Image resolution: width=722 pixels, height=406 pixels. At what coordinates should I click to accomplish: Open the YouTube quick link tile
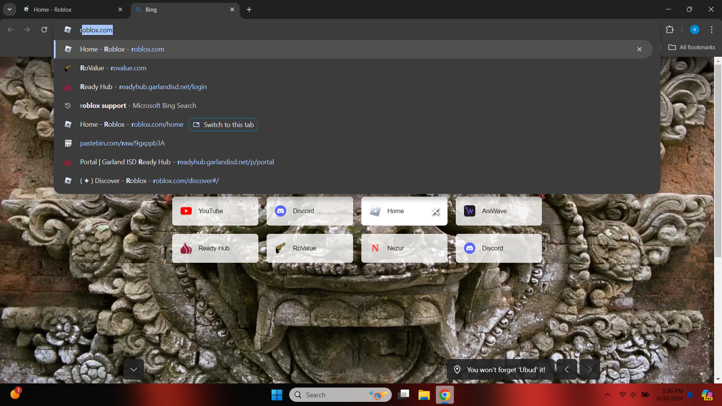point(215,211)
